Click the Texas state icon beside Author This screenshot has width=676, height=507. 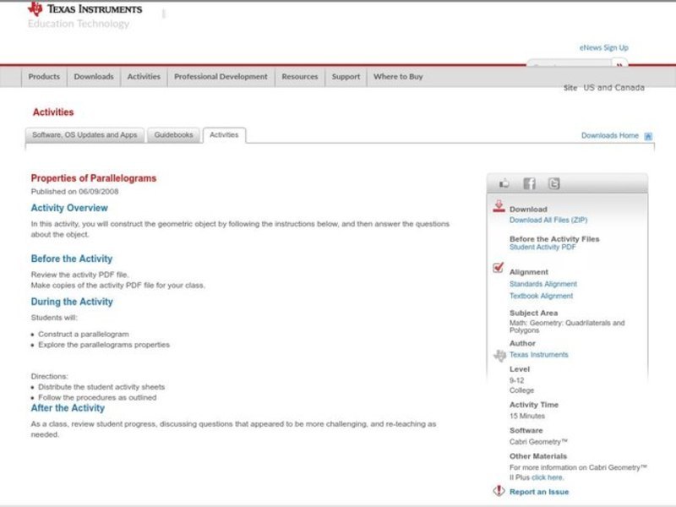(x=499, y=355)
